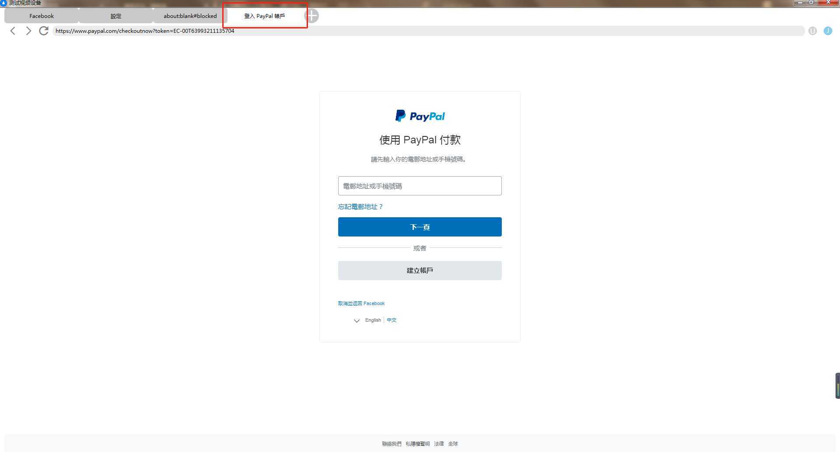840x452 pixels.
Task: Switch to the Facebook tab
Action: [x=42, y=16]
